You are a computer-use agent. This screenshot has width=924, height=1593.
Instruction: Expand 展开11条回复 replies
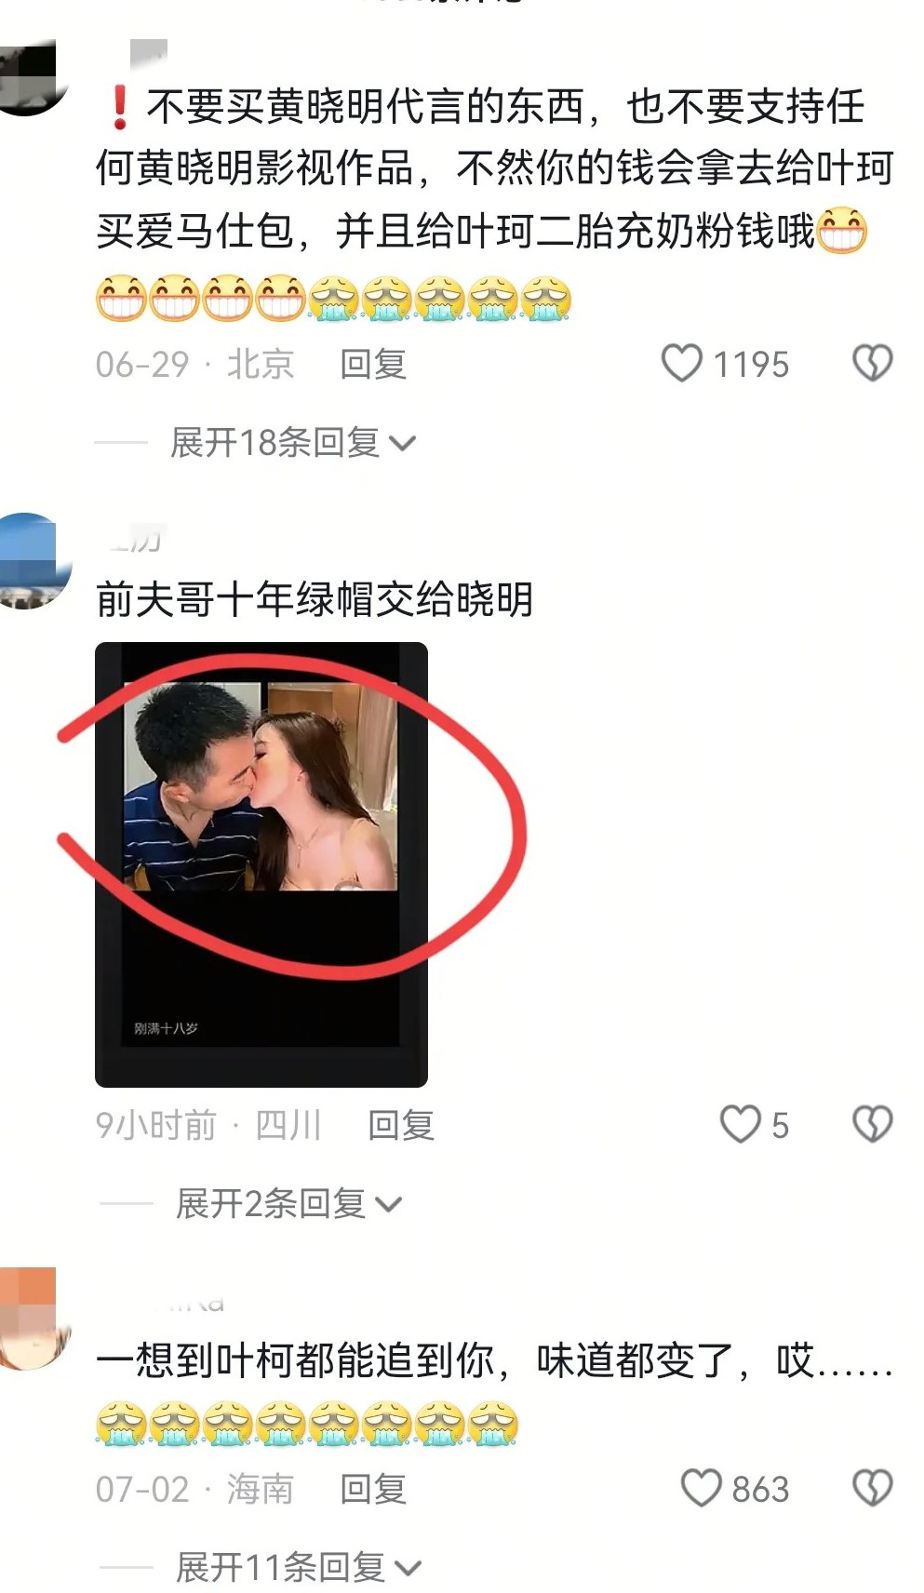click(x=298, y=1567)
